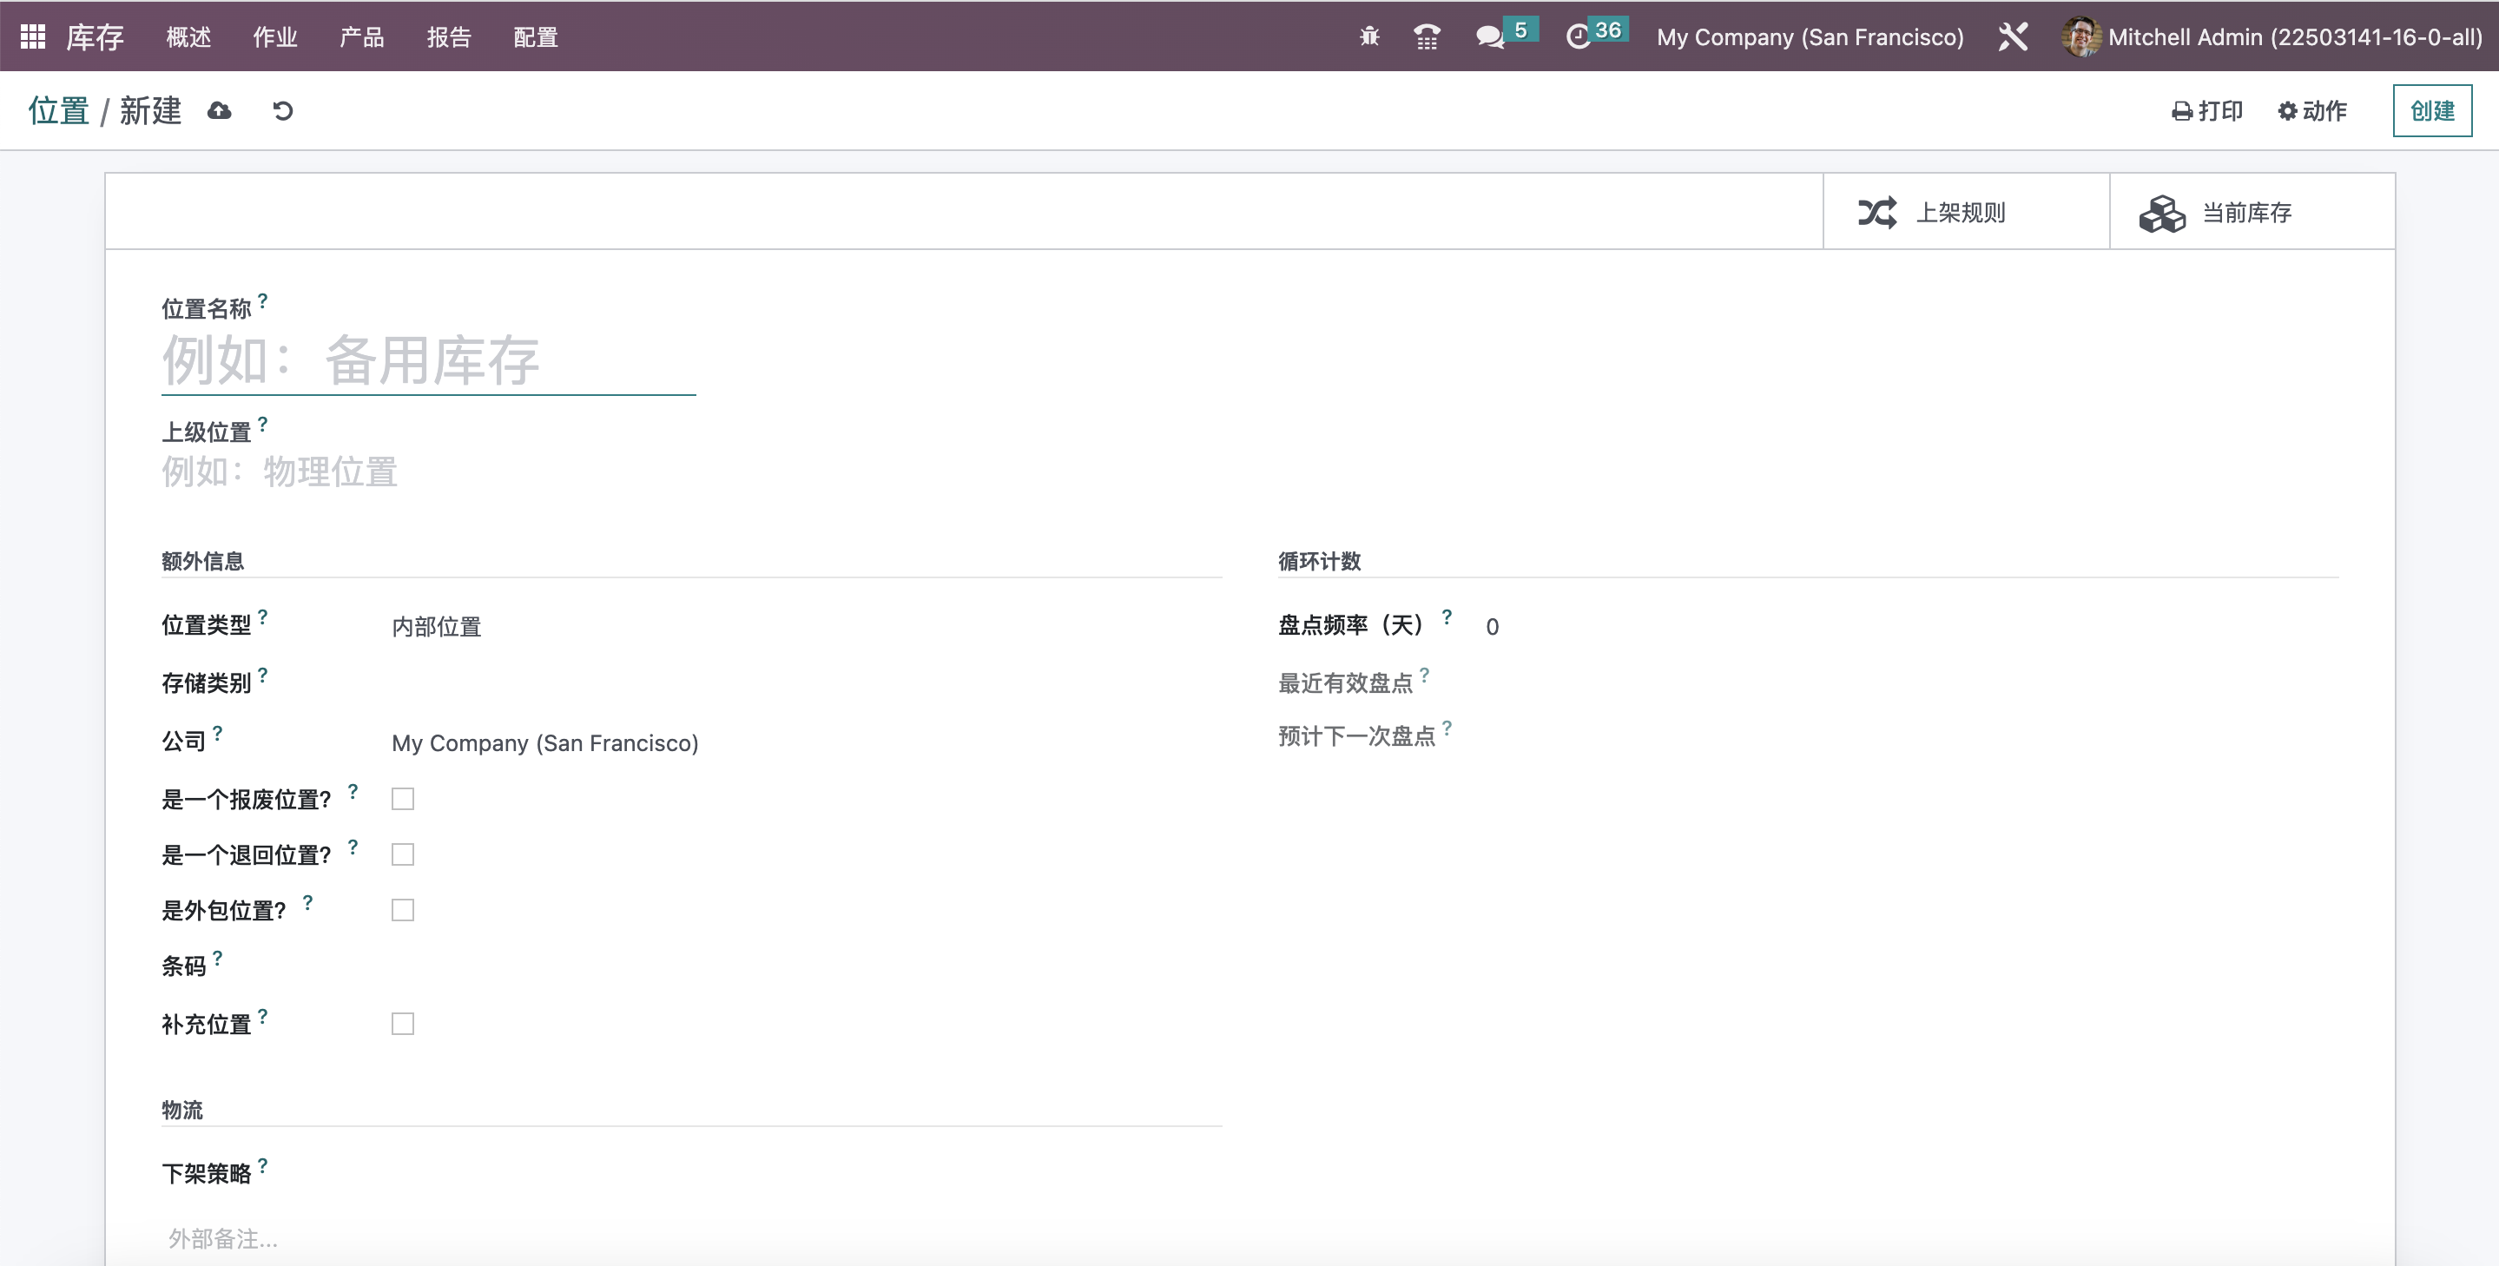Focus the location name input field

(x=428, y=361)
